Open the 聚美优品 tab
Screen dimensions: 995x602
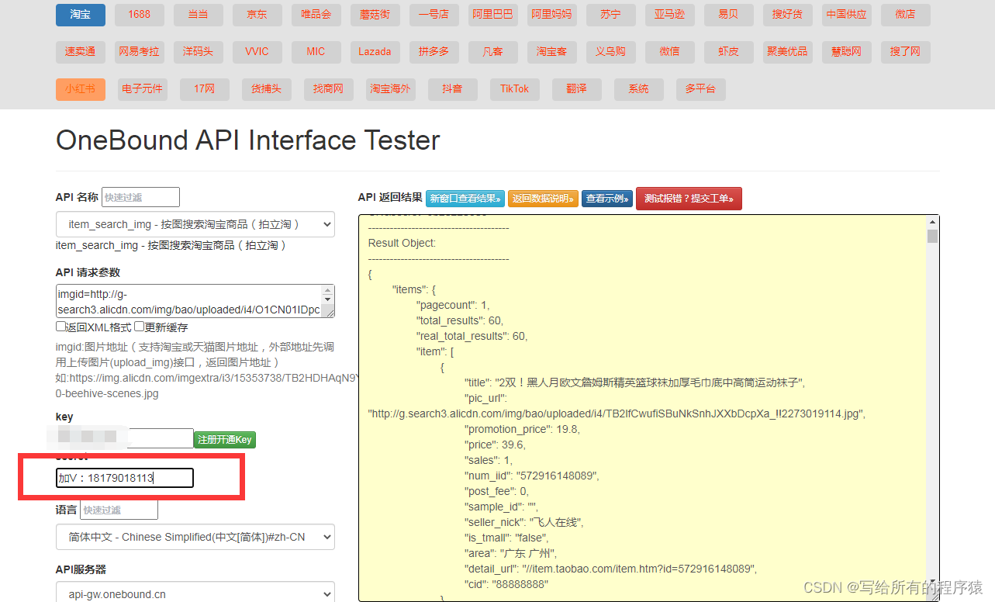(788, 52)
